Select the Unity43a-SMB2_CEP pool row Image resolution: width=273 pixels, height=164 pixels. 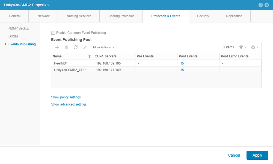71,70
